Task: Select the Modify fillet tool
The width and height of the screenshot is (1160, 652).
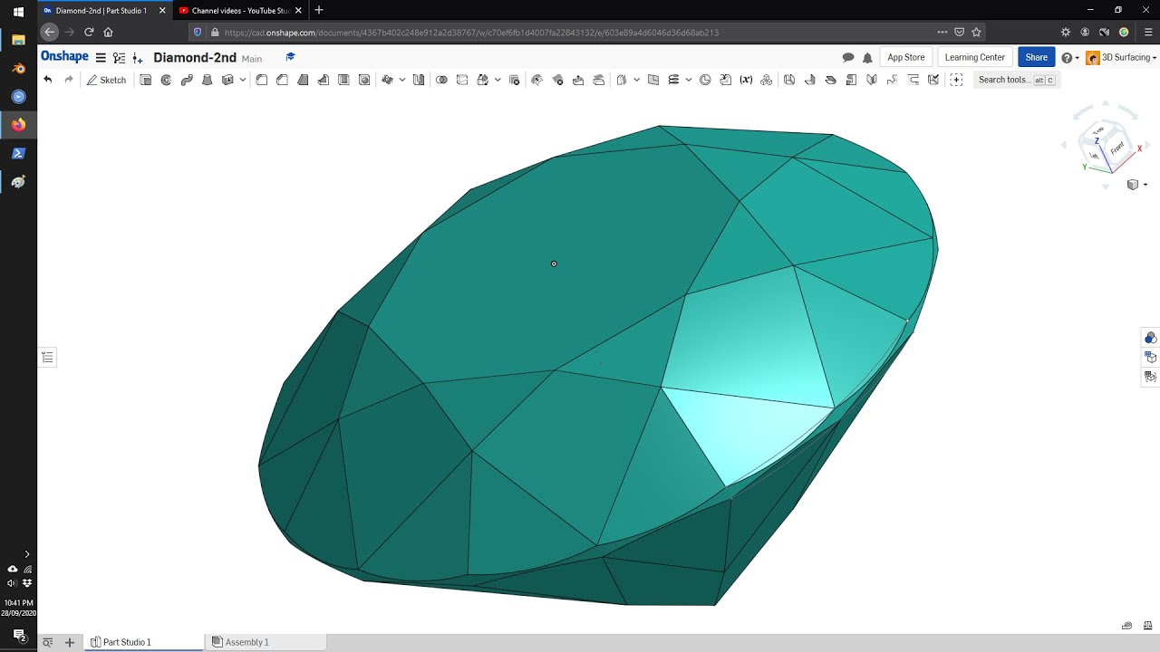Action: click(x=536, y=80)
